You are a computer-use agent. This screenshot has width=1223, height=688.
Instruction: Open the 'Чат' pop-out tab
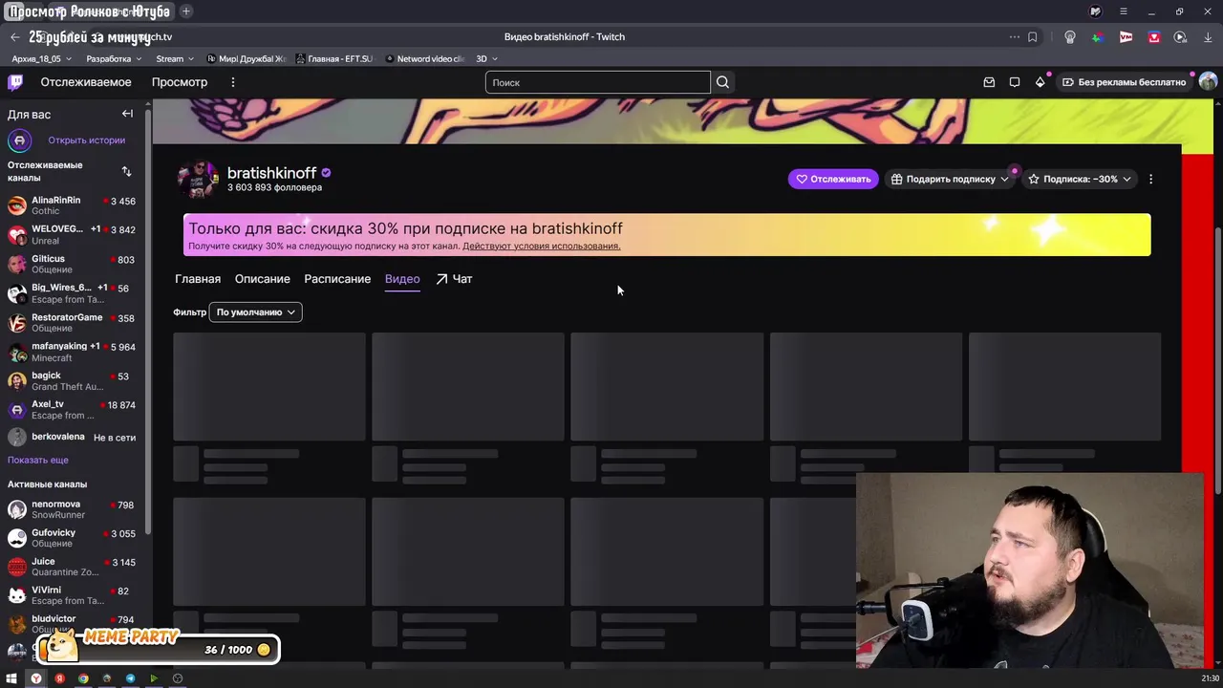point(455,279)
